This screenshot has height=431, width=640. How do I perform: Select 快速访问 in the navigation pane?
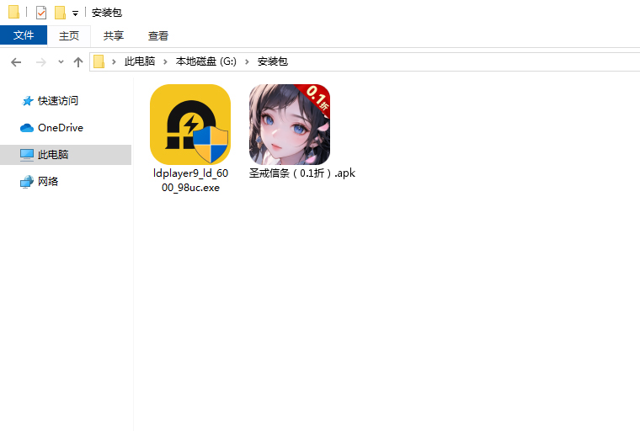(58, 100)
